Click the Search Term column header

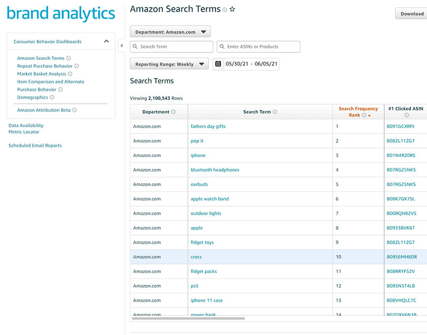pyautogui.click(x=260, y=112)
